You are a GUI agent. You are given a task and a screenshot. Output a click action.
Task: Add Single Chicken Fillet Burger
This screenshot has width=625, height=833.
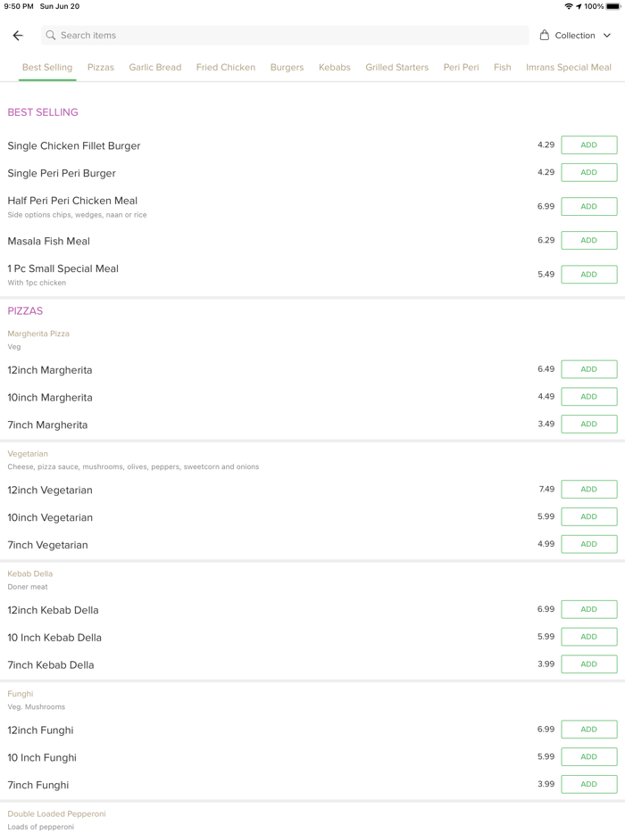pyautogui.click(x=588, y=145)
